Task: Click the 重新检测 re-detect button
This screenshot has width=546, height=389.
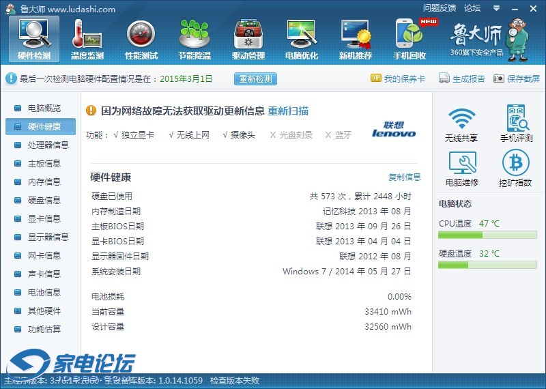Action: [x=256, y=78]
